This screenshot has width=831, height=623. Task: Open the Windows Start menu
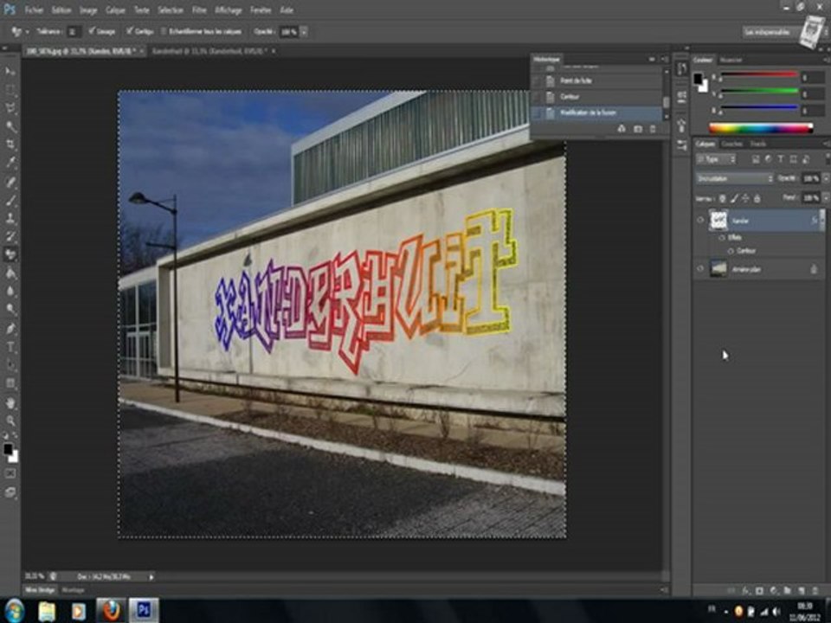pyautogui.click(x=15, y=610)
